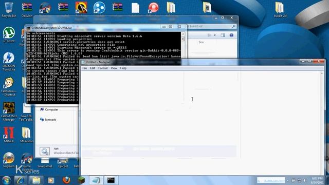The height and width of the screenshot is (185, 329).
Task: Open the File menu in Notepad
Action: coord(84,68)
